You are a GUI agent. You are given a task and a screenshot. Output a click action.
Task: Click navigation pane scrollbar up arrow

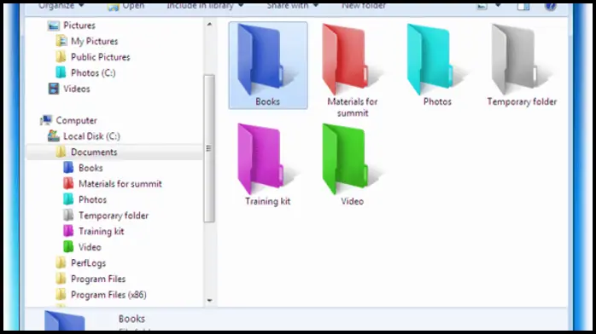(x=209, y=24)
